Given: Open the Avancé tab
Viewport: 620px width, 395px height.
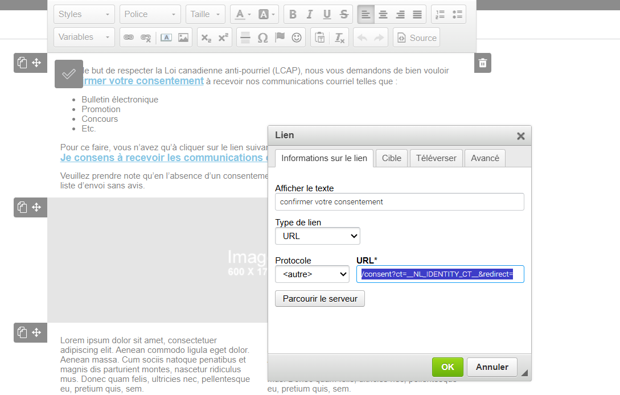Looking at the screenshot, I should click(x=484, y=158).
